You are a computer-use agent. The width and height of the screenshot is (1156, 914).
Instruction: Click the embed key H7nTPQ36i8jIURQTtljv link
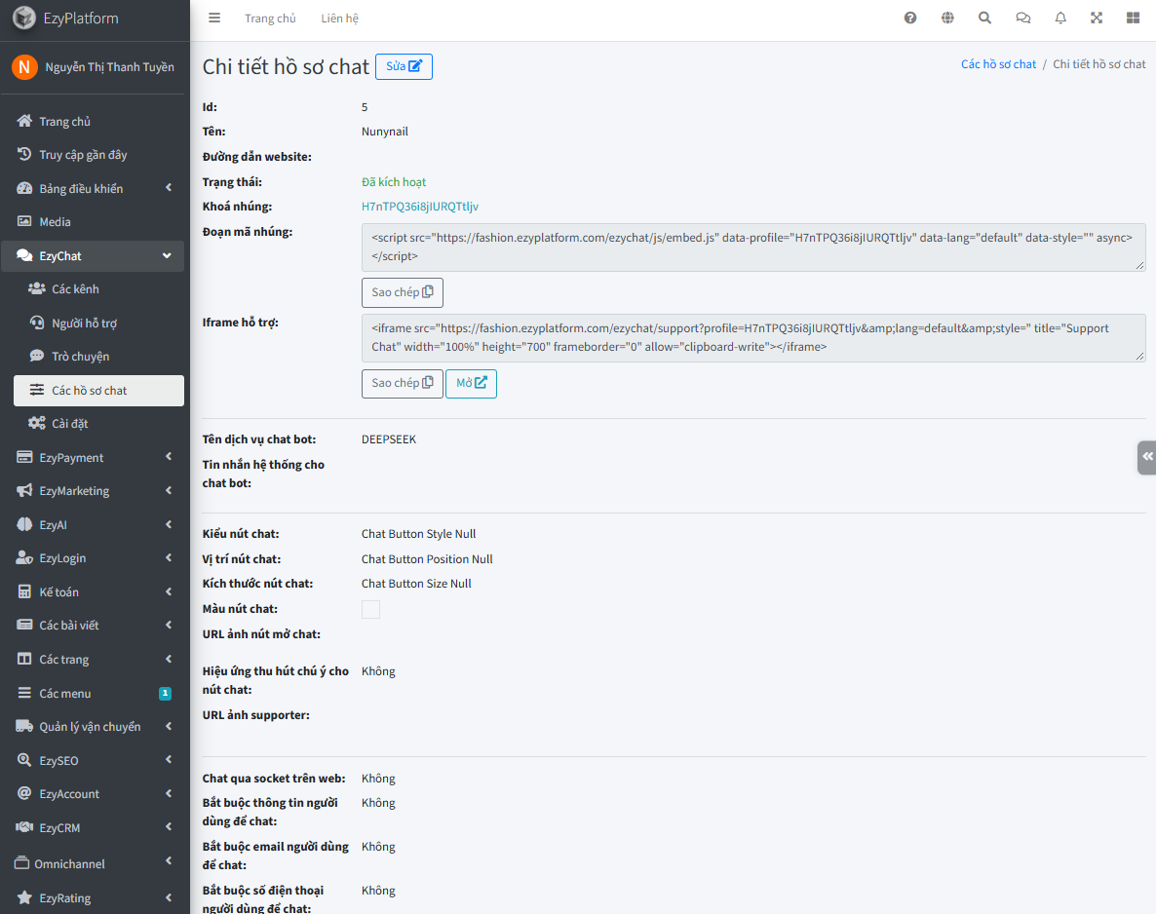pos(419,207)
